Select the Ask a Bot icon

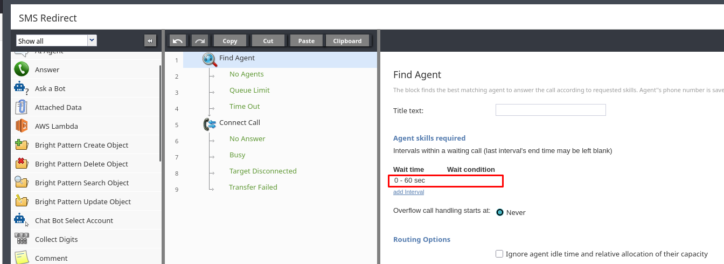pos(21,88)
